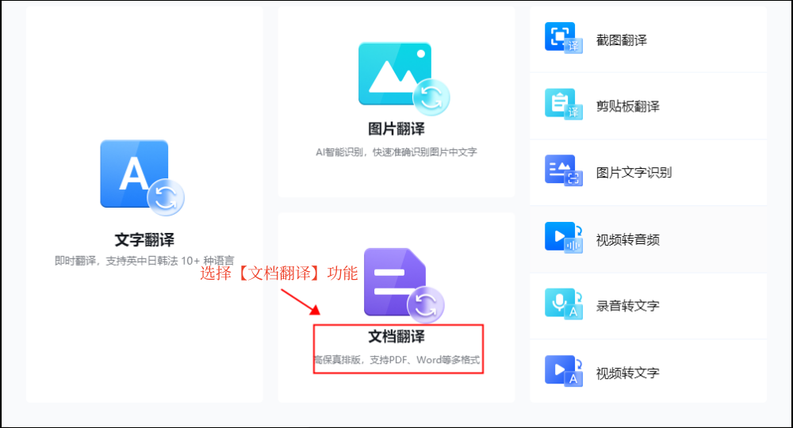The height and width of the screenshot is (428, 793).
Task: Click the 剪贴板翻译 clipboard icon
Action: (x=563, y=104)
